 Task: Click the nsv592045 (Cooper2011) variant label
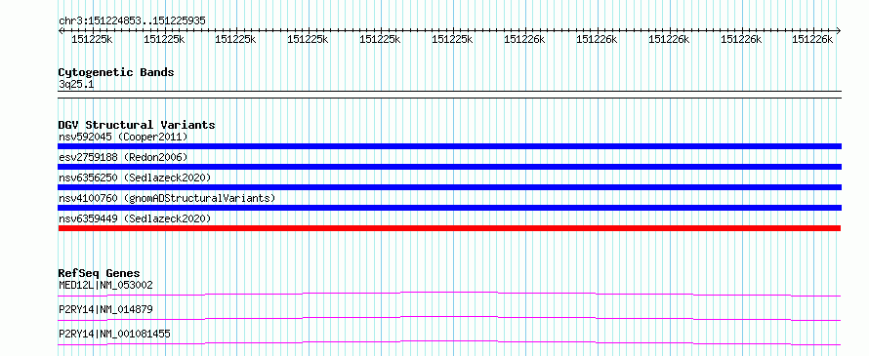click(123, 137)
